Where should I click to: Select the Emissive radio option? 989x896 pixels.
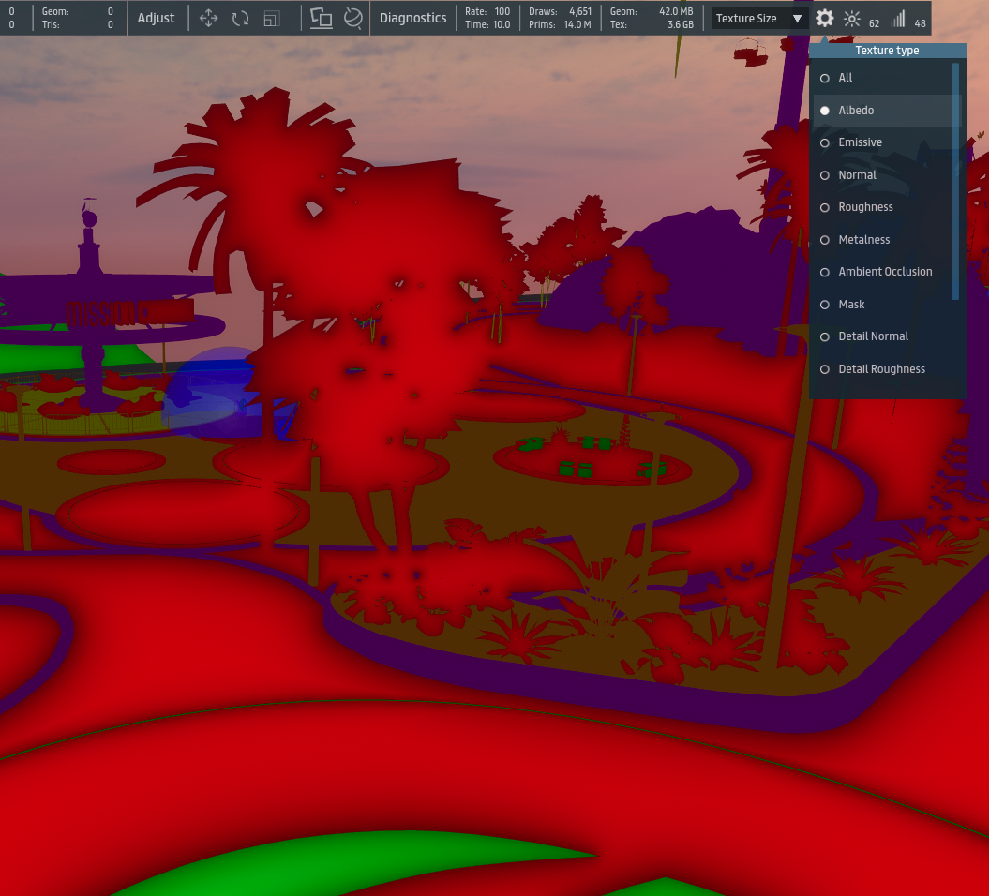pos(825,142)
